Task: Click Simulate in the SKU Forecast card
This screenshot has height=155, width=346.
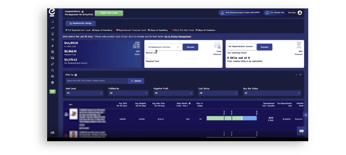Action: 264,47
